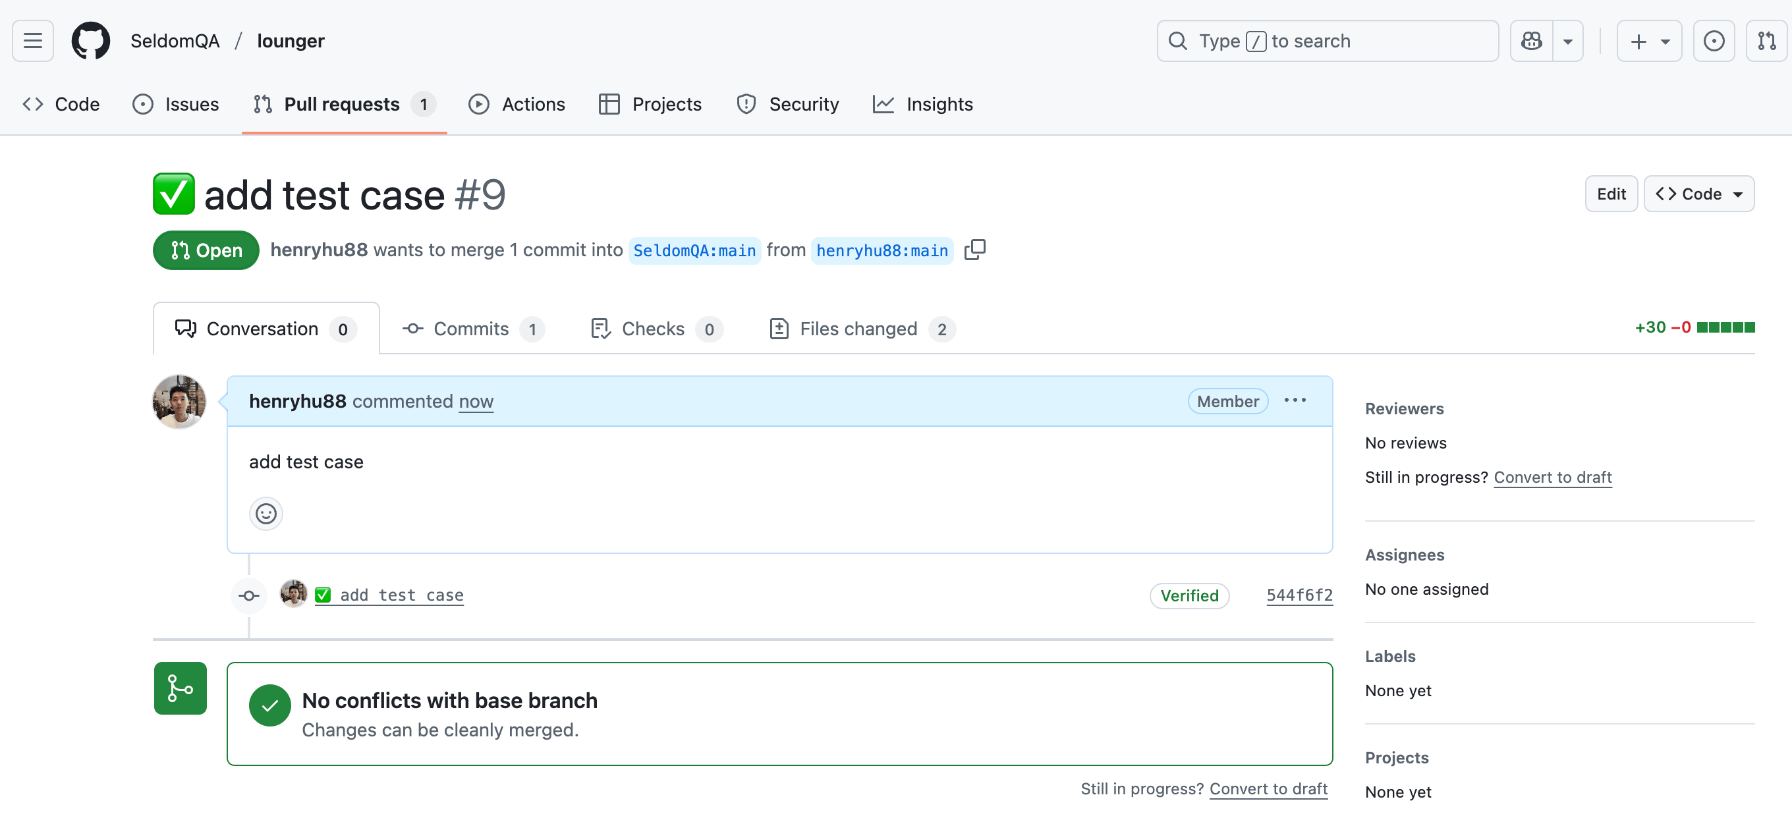Click the green merge status icon
This screenshot has height=822, width=1792.
tap(180, 688)
